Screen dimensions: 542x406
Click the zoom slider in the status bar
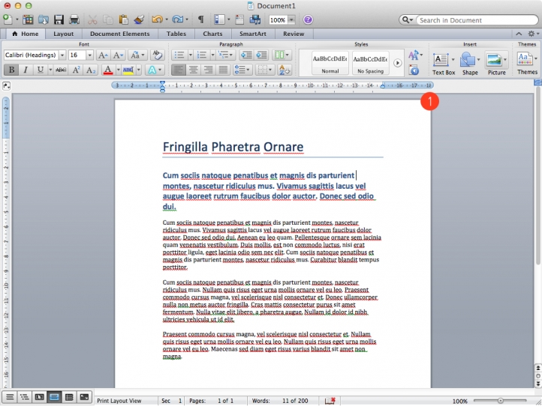[x=499, y=401]
